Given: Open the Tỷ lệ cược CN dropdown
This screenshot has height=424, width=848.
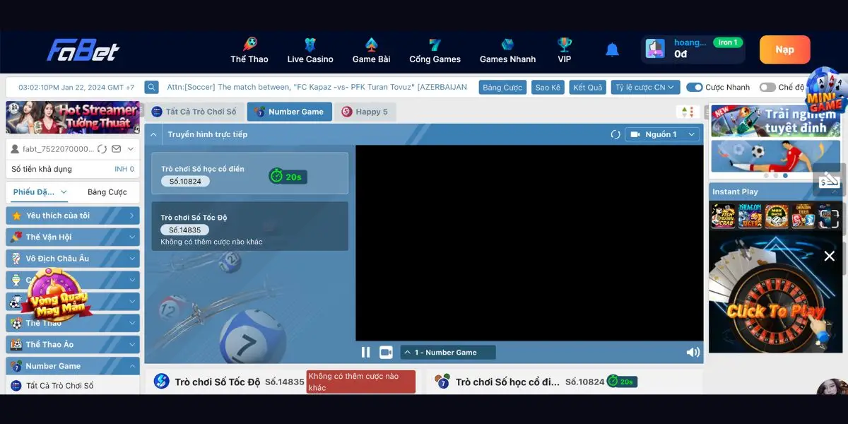Looking at the screenshot, I should coord(645,87).
